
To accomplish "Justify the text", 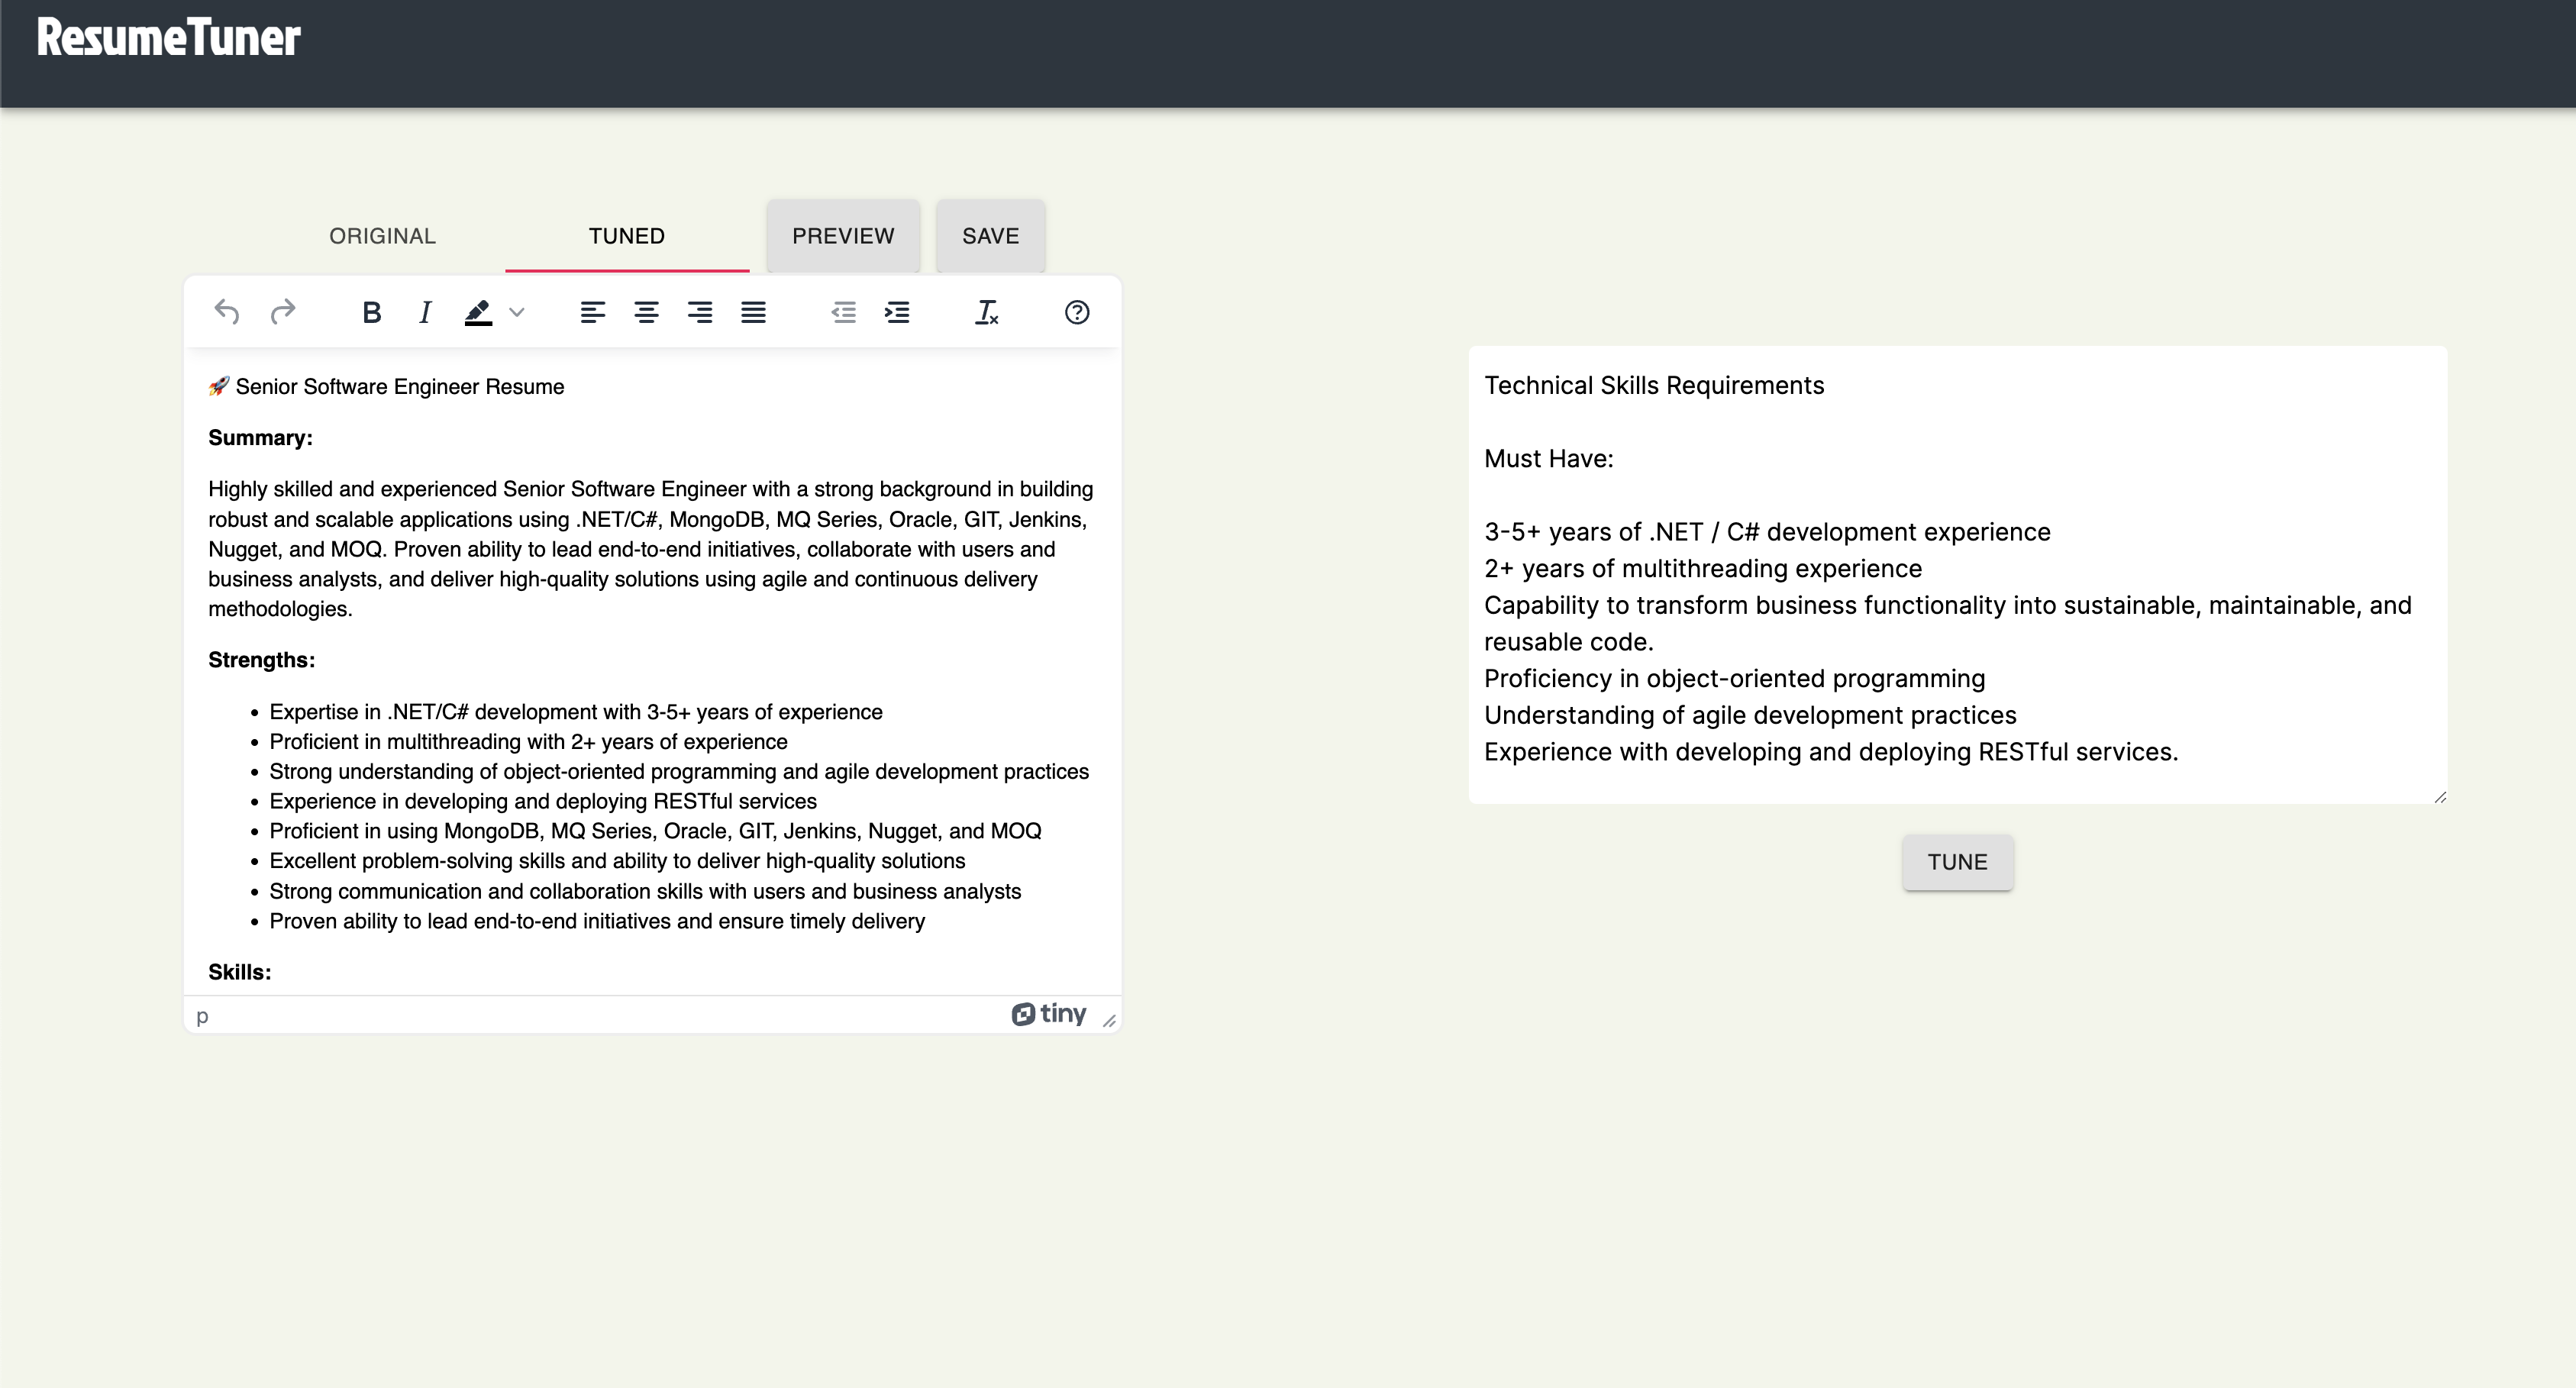I will coord(753,313).
